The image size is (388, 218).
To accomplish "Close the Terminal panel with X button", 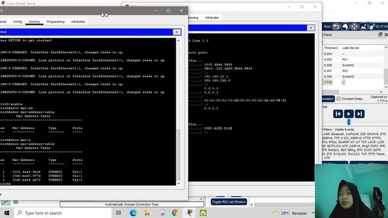I will [x=176, y=32].
